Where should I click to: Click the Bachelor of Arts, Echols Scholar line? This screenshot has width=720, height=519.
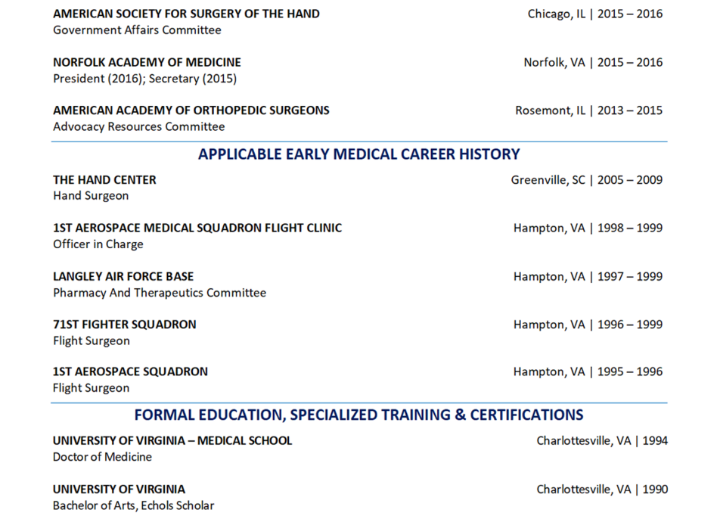(x=133, y=505)
